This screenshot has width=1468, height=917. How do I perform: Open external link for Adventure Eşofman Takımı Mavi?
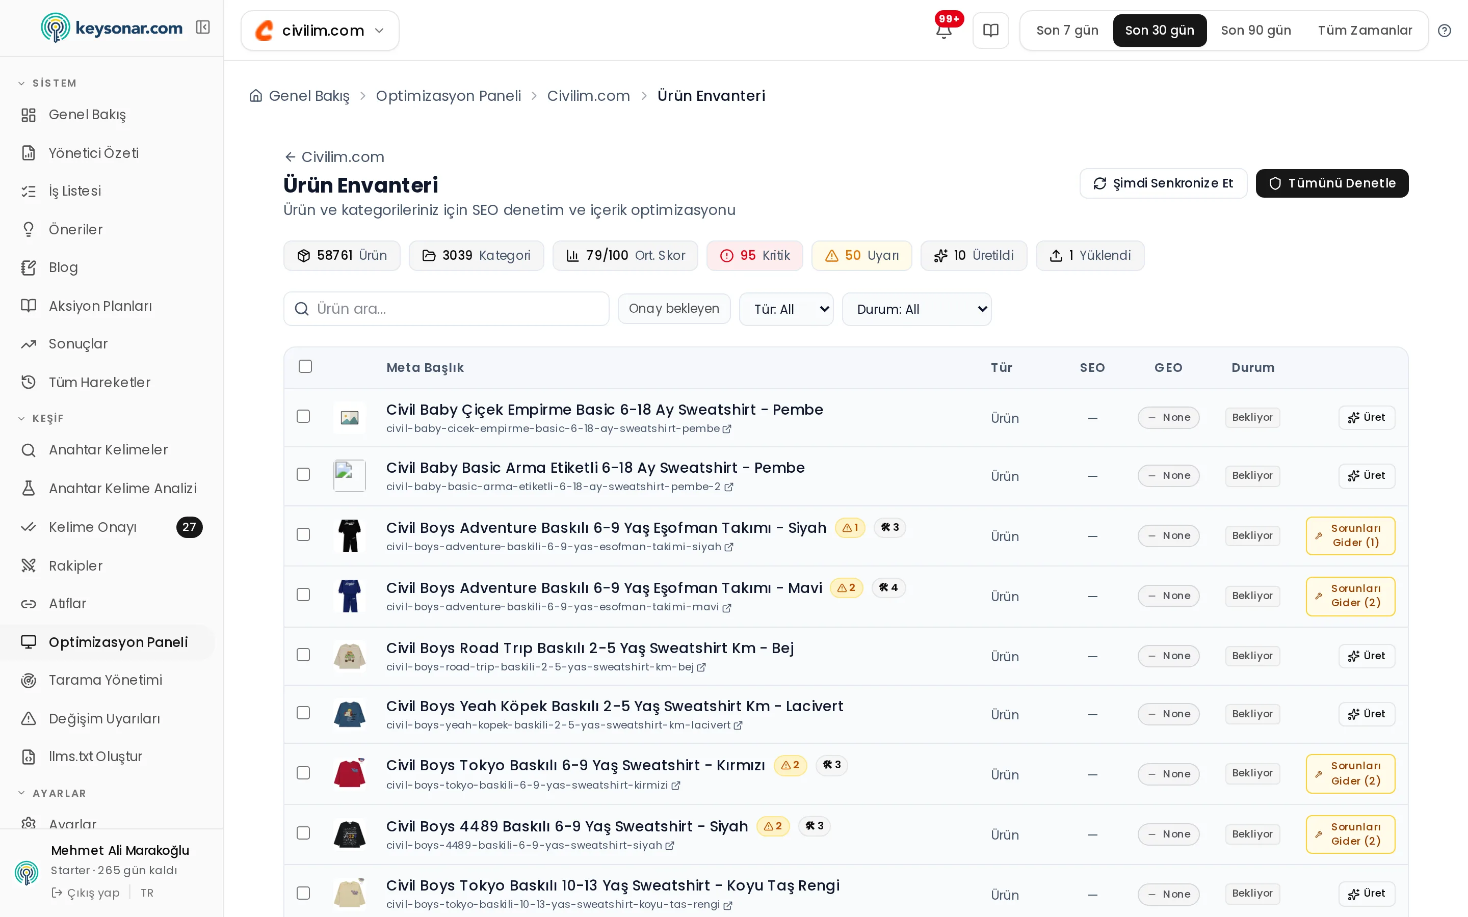tap(727, 607)
